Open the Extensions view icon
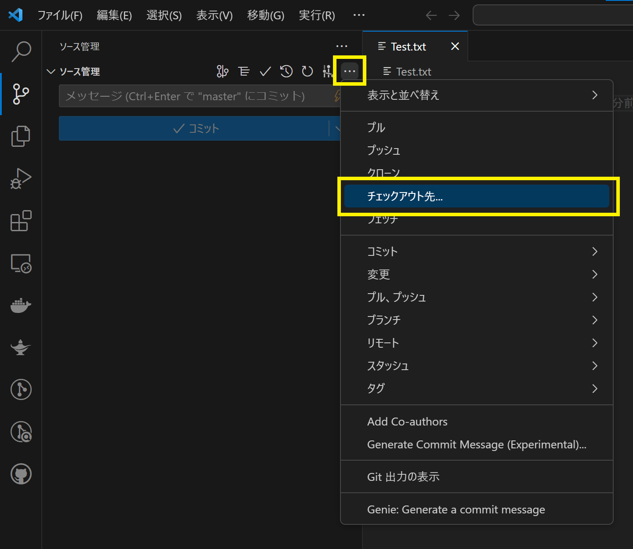This screenshot has height=549, width=633. pyautogui.click(x=21, y=221)
